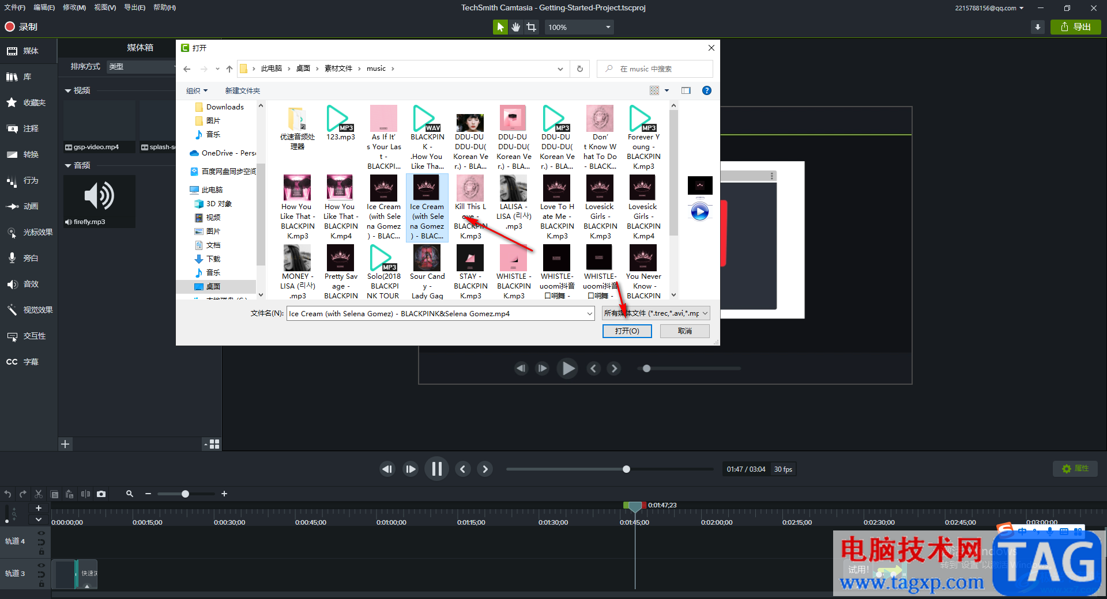Open the 修改(M) menu
Viewport: 1107px width, 599px height.
[74, 7]
